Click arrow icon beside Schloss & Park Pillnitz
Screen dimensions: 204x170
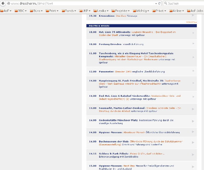tap(193, 155)
